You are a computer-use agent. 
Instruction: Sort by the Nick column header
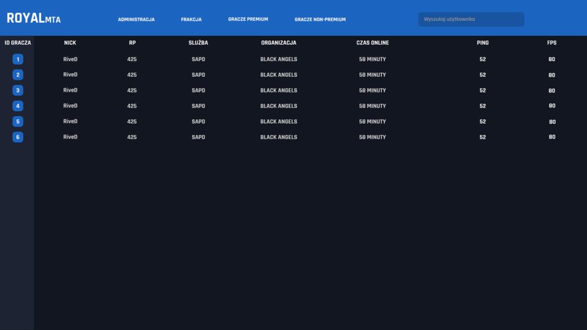tap(70, 43)
